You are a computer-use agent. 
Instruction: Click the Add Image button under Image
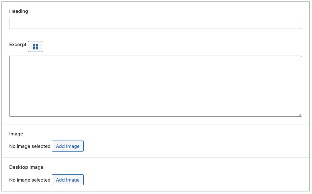pyautogui.click(x=68, y=146)
